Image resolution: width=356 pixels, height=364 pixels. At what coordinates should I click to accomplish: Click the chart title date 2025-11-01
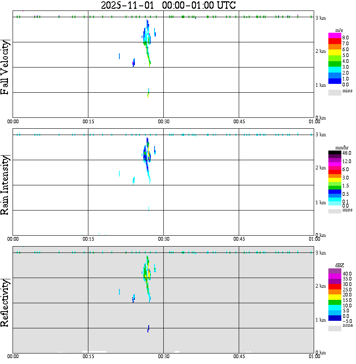click(x=127, y=5)
